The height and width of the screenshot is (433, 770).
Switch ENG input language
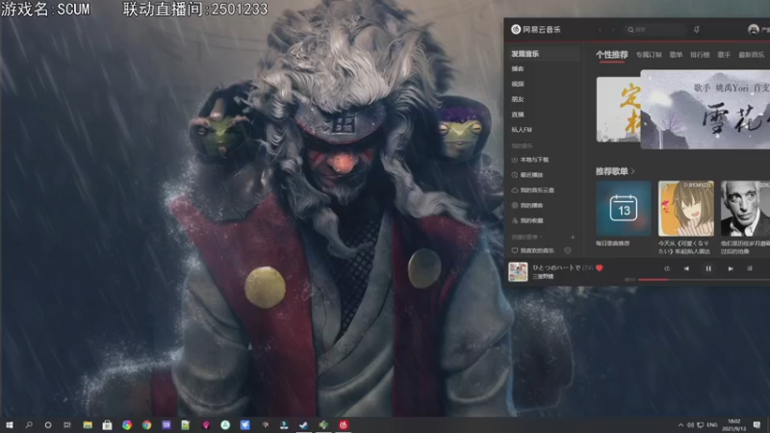click(712, 425)
